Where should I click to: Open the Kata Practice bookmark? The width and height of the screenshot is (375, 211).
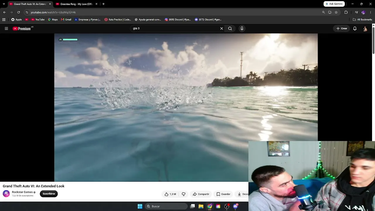[118, 20]
